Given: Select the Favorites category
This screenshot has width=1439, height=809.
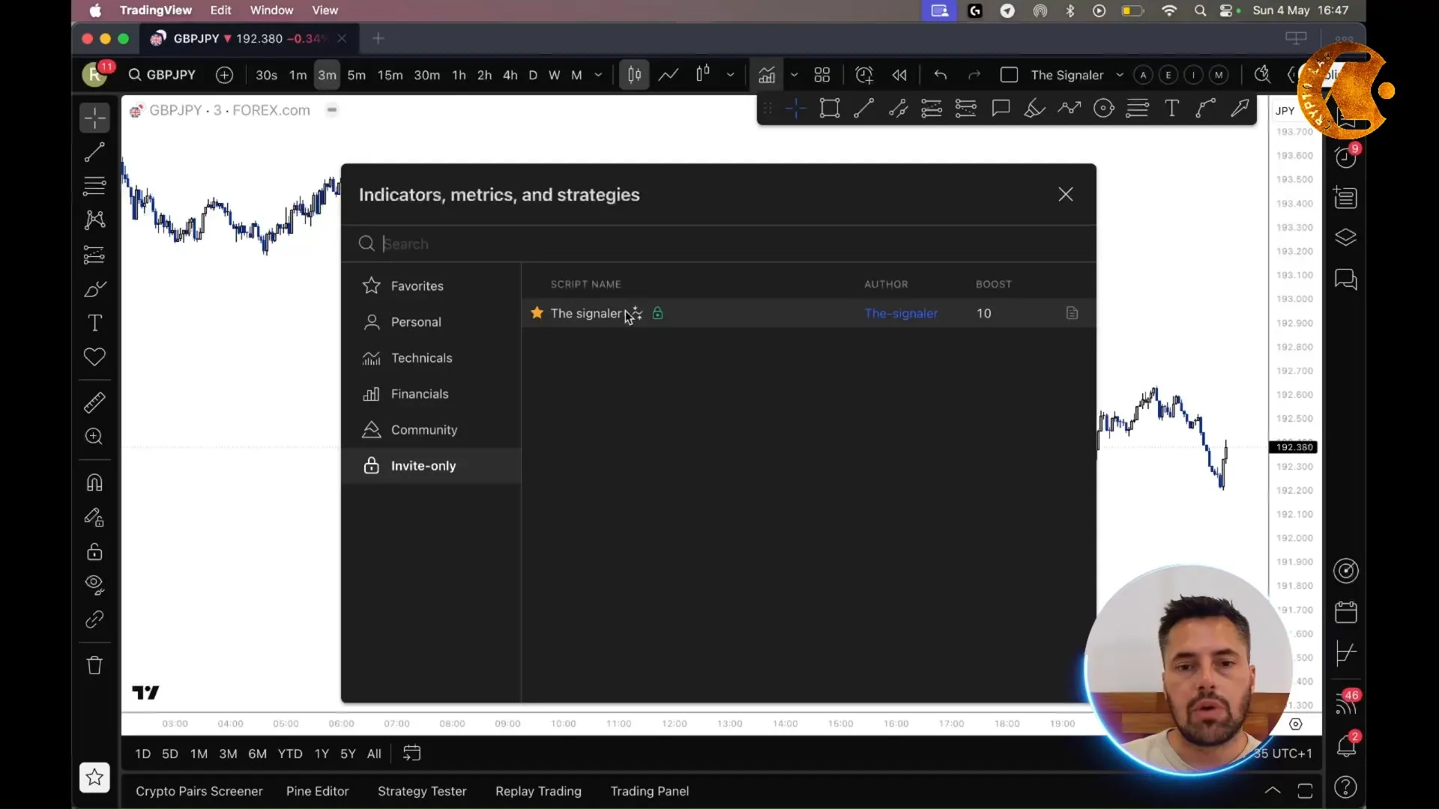Looking at the screenshot, I should (x=431, y=286).
